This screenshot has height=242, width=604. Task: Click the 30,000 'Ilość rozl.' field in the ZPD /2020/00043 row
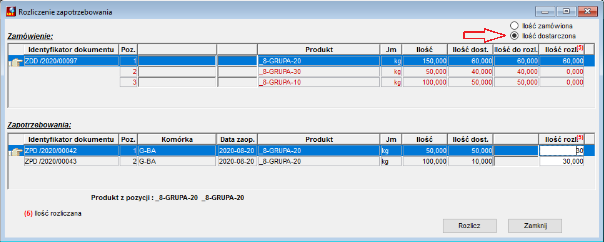tap(561, 161)
